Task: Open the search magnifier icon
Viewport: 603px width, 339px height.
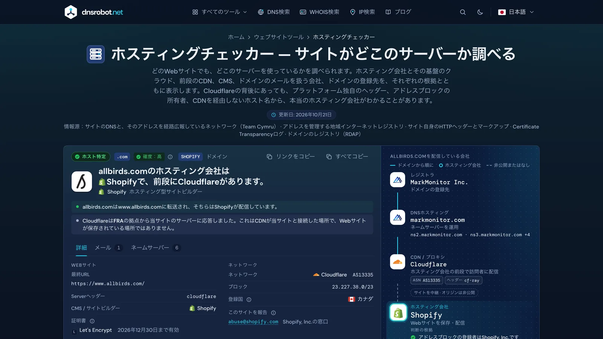Action: [463, 12]
